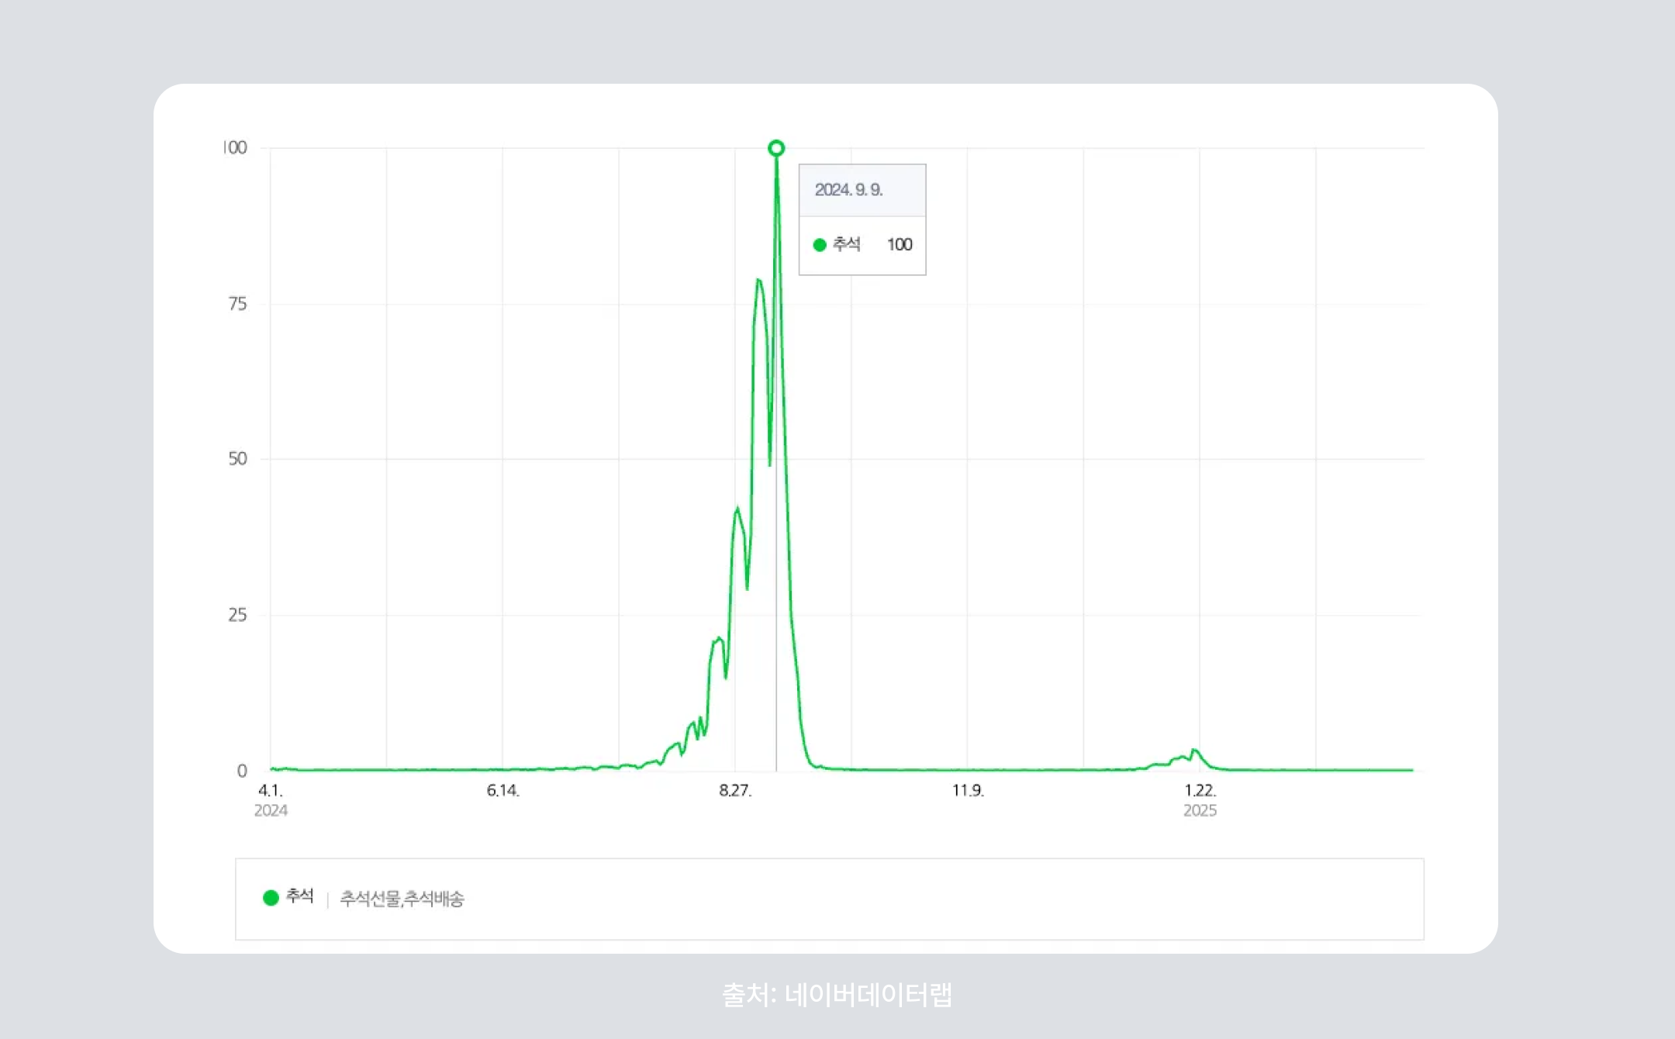Click the 50 y-axis tick label
The image size is (1675, 1039).
point(237,459)
